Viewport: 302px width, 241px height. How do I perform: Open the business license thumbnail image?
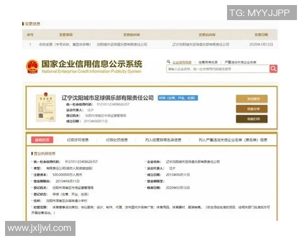pos(46,107)
